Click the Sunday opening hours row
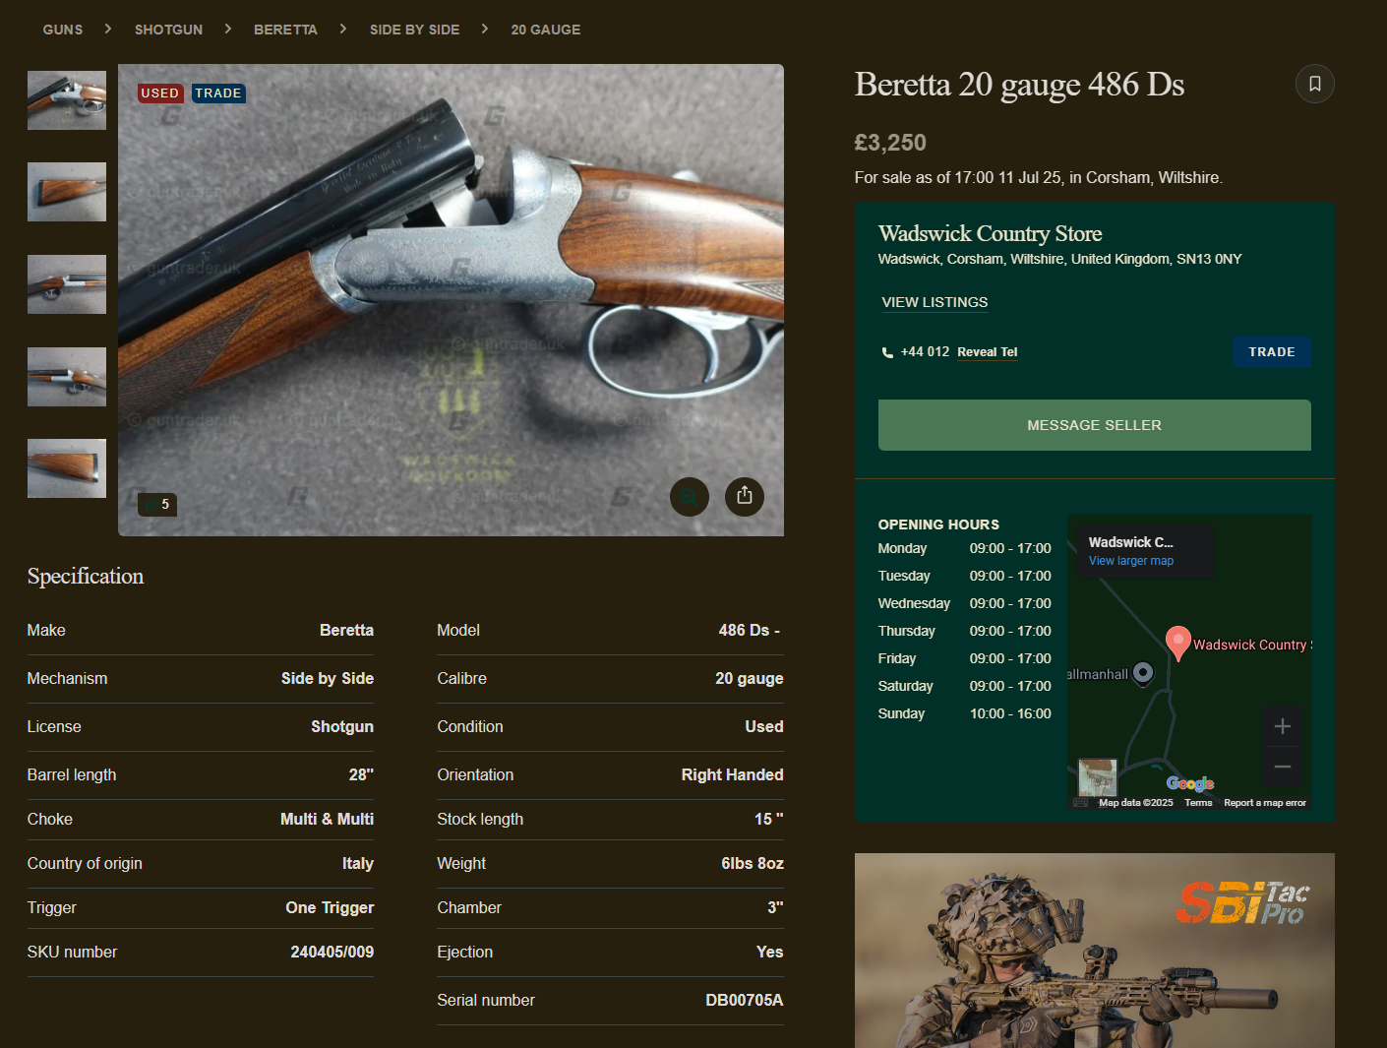 964,713
